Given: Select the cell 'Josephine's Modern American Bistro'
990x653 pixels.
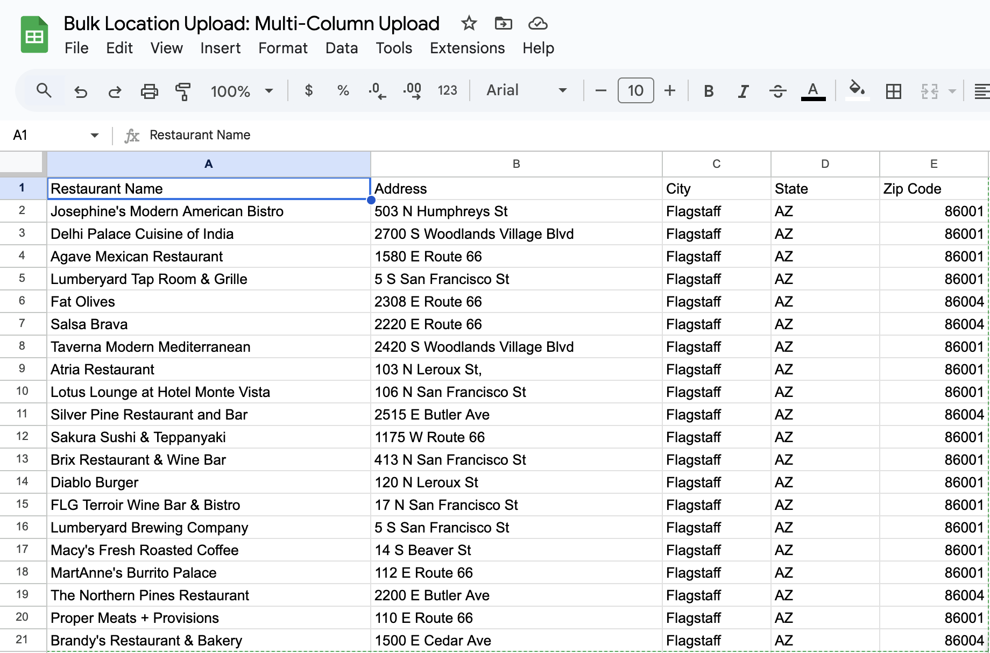Looking at the screenshot, I should [x=209, y=211].
